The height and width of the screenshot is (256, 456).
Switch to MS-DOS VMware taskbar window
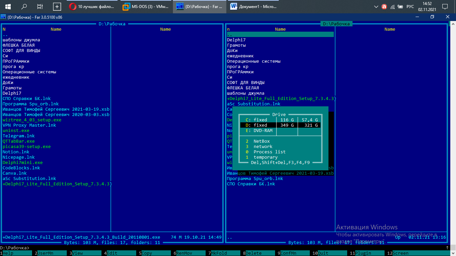pos(146,6)
